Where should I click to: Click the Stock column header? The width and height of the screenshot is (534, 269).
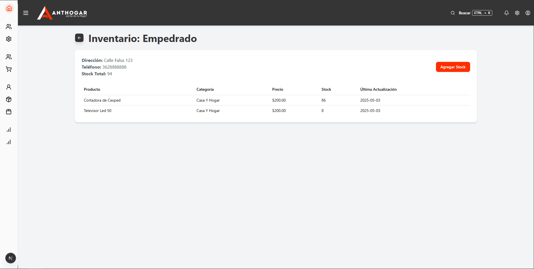coord(326,89)
